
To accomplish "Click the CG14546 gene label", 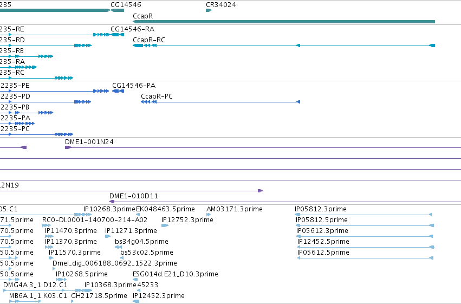I will click(x=126, y=5).
